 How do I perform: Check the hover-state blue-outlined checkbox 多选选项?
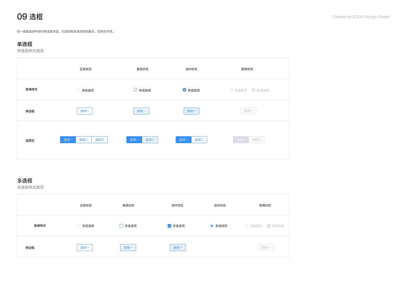pyautogui.click(x=121, y=226)
